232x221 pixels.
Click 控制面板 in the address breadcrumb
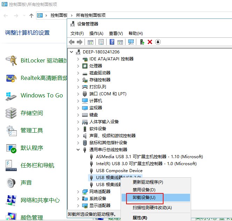(59, 15)
